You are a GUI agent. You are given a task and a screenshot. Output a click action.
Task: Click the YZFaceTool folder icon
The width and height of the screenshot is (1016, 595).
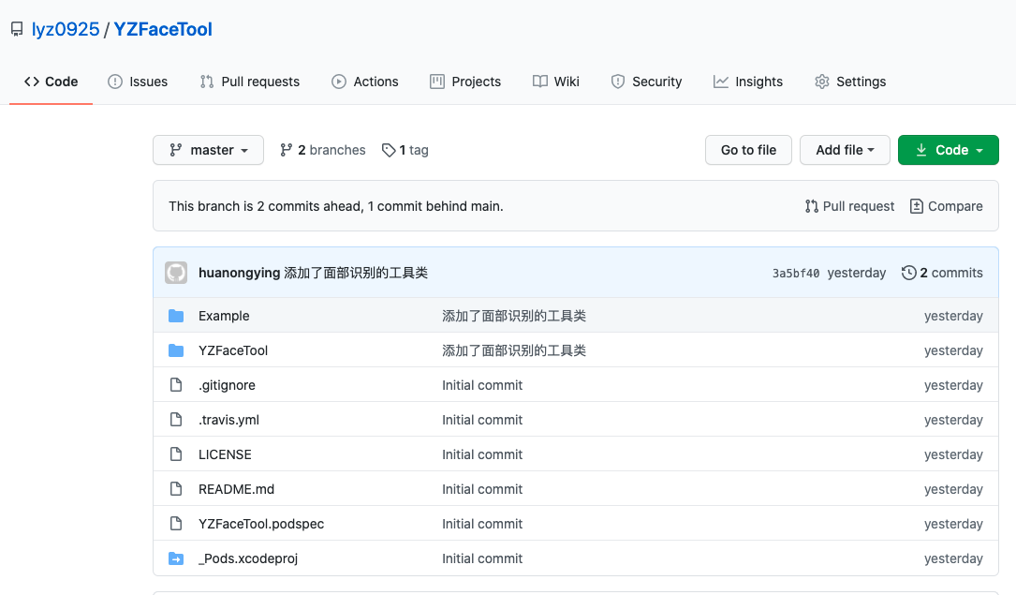click(x=176, y=350)
